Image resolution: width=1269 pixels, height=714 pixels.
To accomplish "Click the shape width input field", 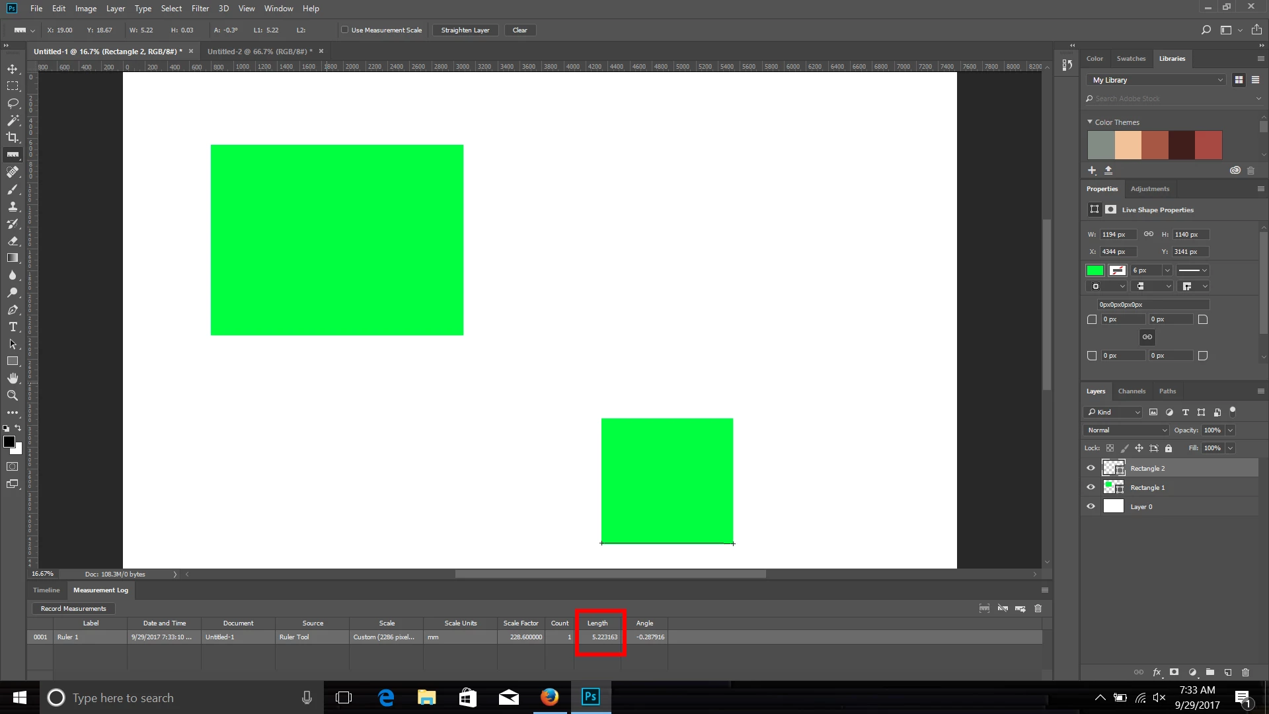I will pos(1118,235).
